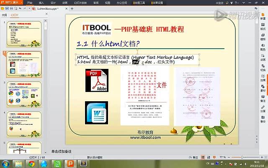Redo the last undone action
The height and width of the screenshot is (168, 268).
tap(25, 8)
